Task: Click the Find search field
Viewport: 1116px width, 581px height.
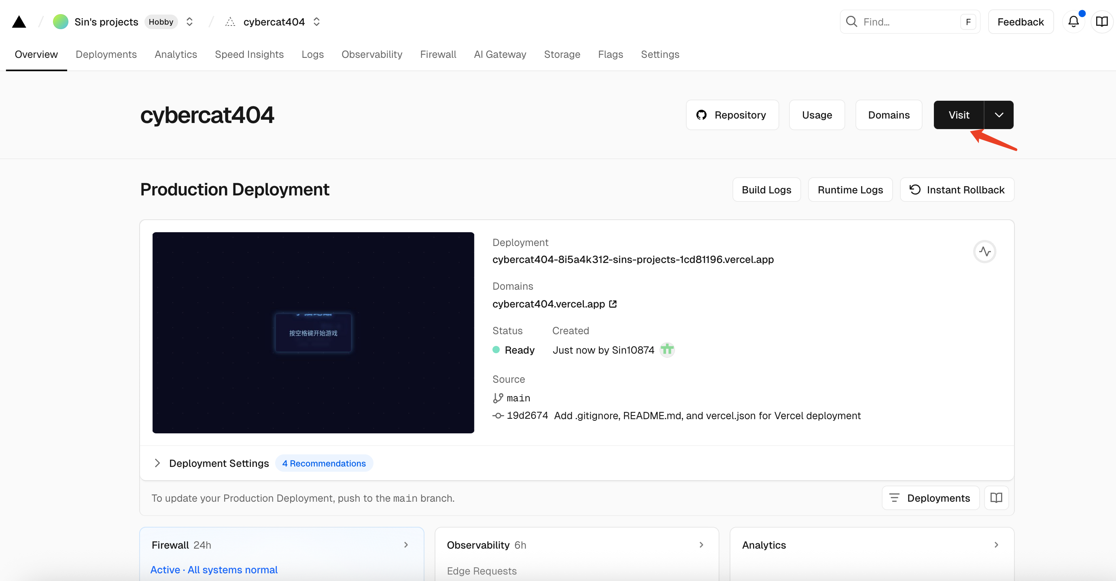Action: 910,22
